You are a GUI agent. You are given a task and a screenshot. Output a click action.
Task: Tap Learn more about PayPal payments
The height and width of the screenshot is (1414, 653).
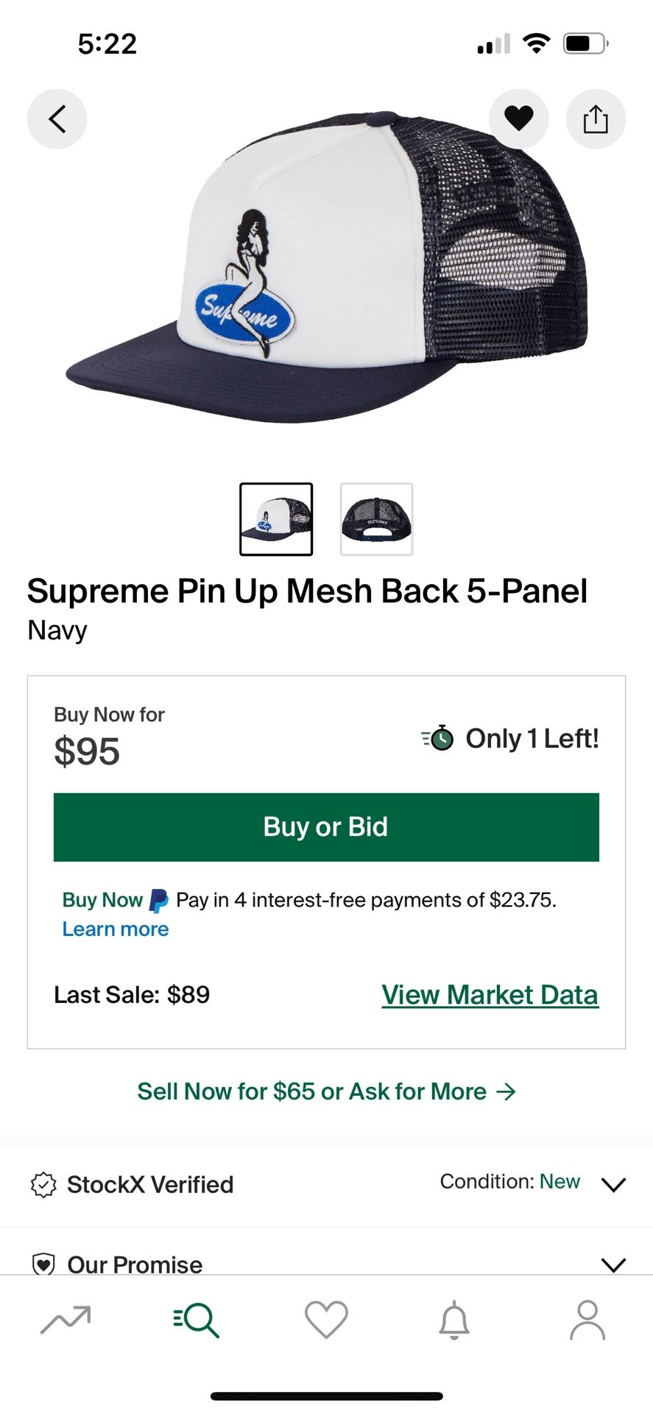(115, 929)
